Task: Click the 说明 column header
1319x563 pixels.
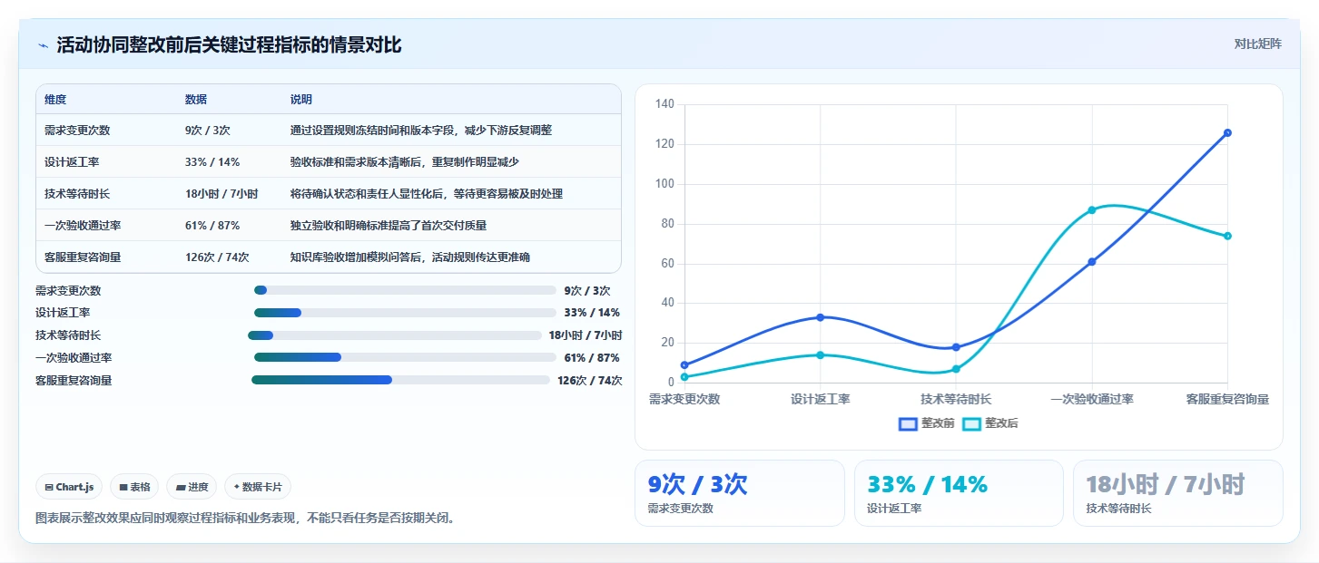Action: pyautogui.click(x=301, y=100)
